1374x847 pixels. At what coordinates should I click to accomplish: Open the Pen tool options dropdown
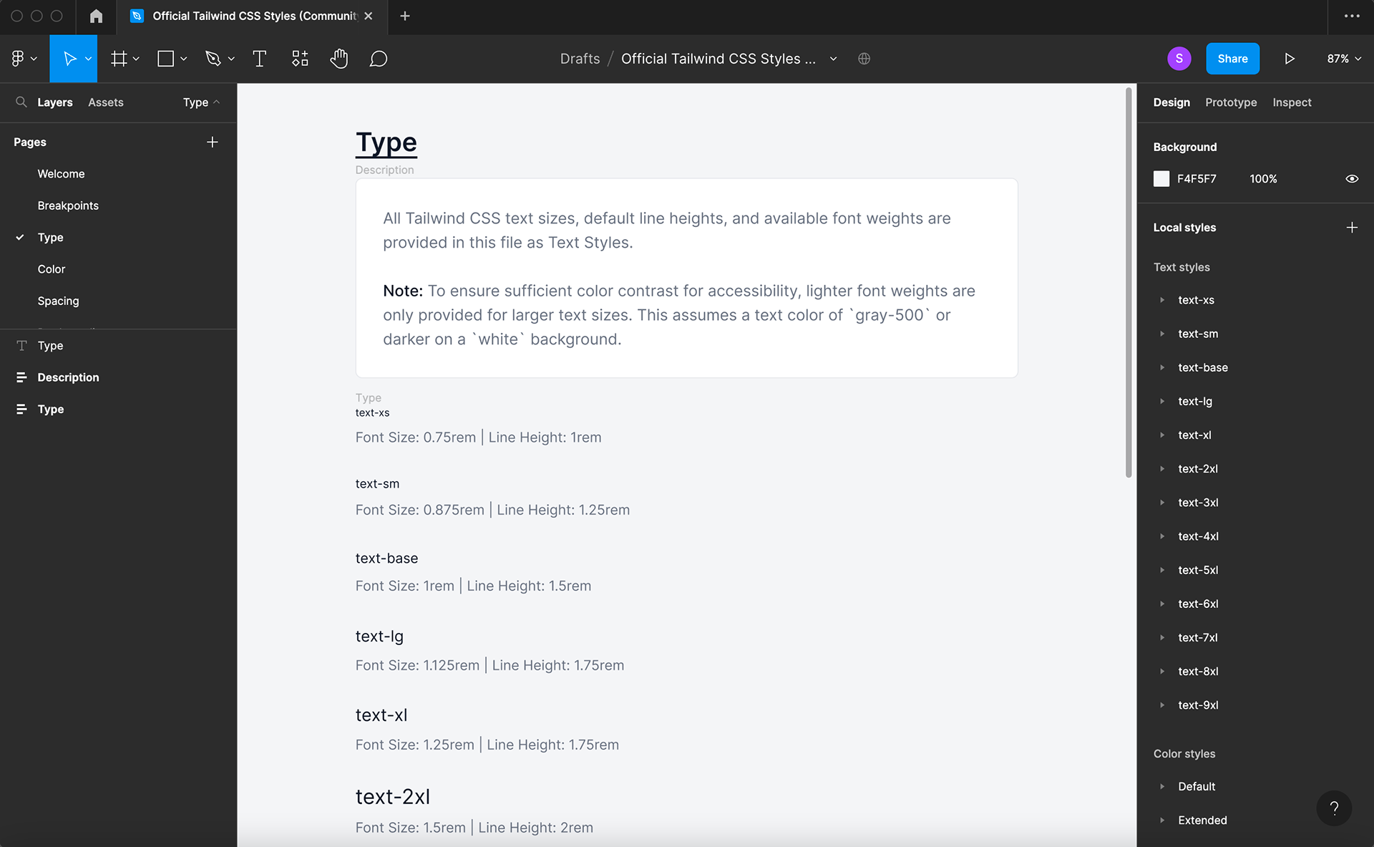tap(231, 59)
